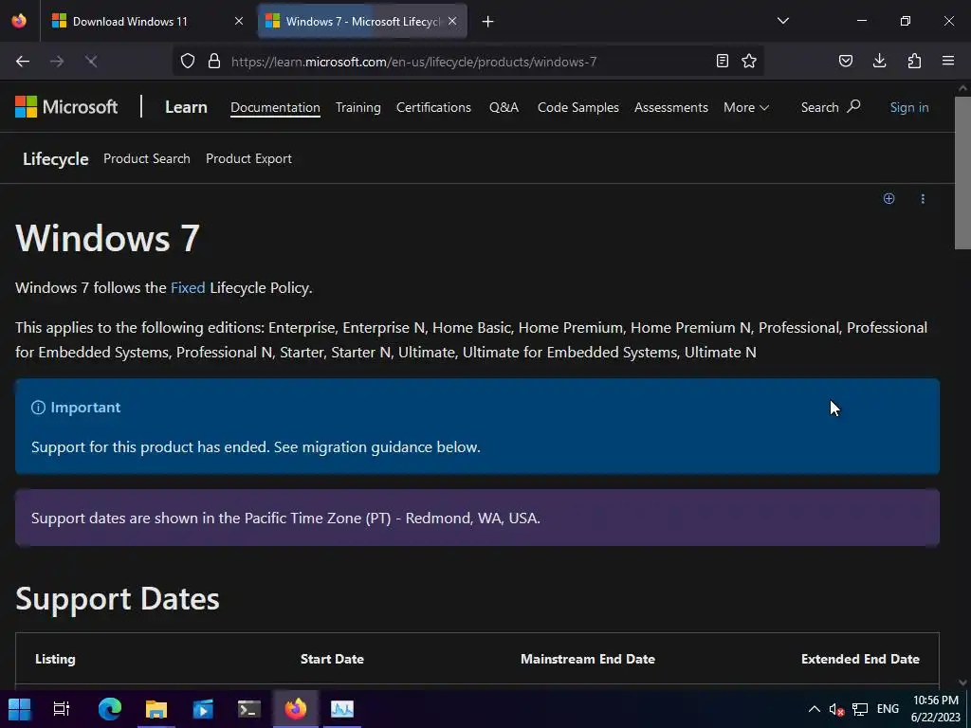Open the tracking protection shield icon

pos(188,61)
